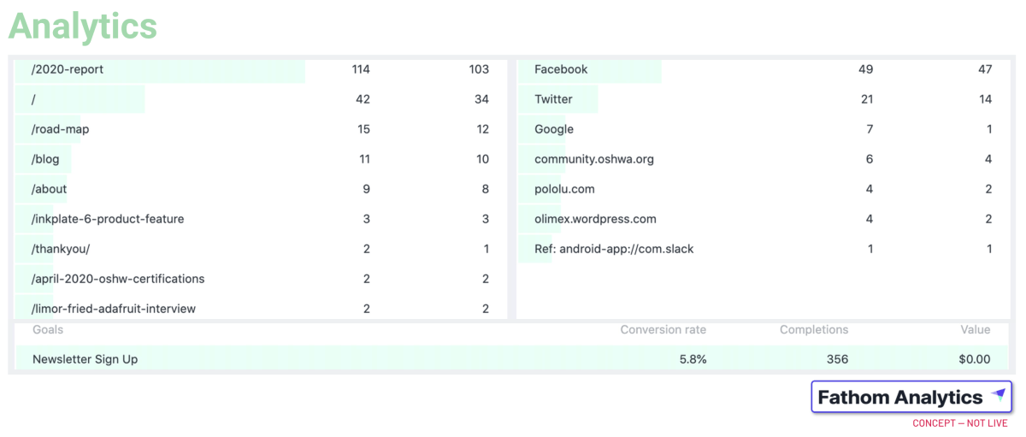Click the 356 completions value
The width and height of the screenshot is (1026, 437).
pyautogui.click(x=837, y=359)
